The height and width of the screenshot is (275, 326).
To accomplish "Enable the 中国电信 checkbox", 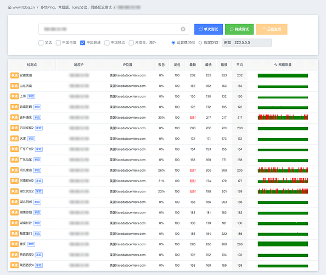I will 58,43.
